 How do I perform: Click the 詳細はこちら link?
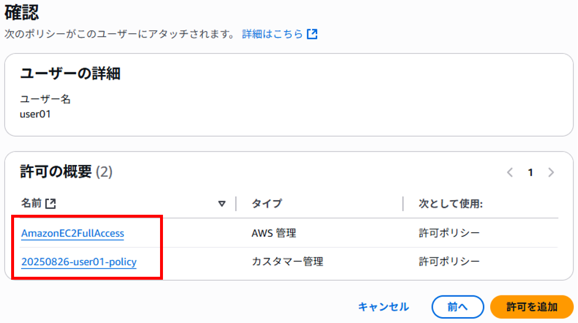[273, 34]
